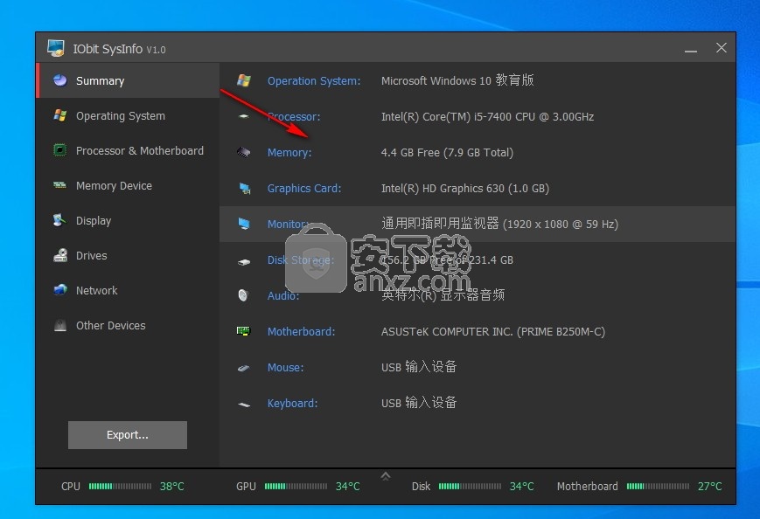The height and width of the screenshot is (519, 760).
Task: Click "ASUSTeK COMPUTER INC. (PRIME B250M-C)" text
Action: [493, 332]
